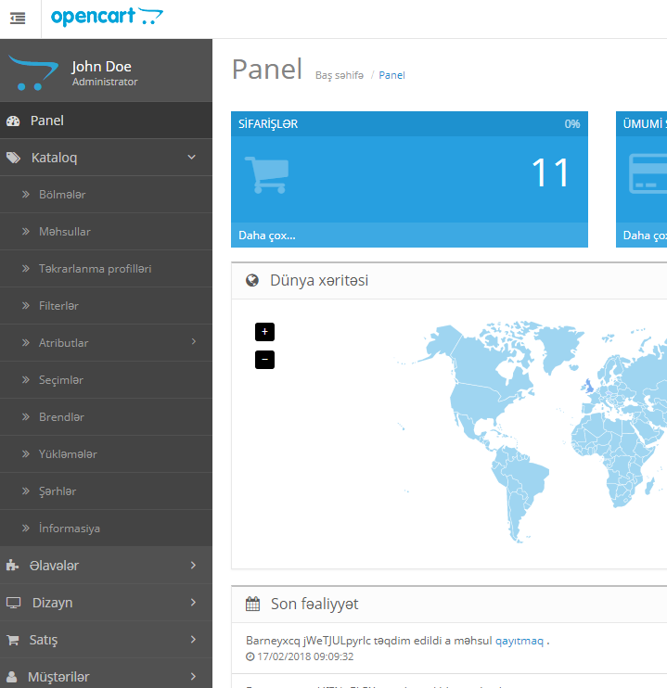Open Yükləmələr menu item
Screen dimensions: 667x688
[107, 454]
